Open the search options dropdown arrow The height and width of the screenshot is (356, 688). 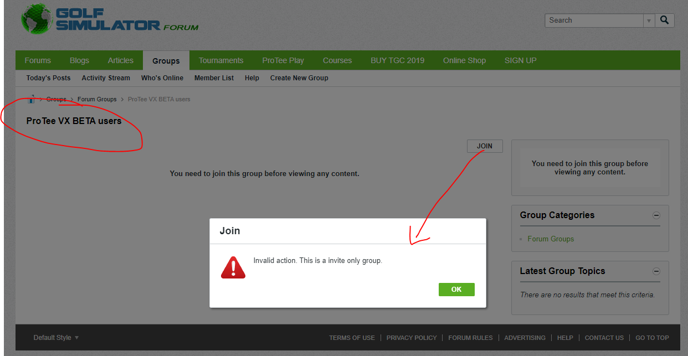point(649,20)
